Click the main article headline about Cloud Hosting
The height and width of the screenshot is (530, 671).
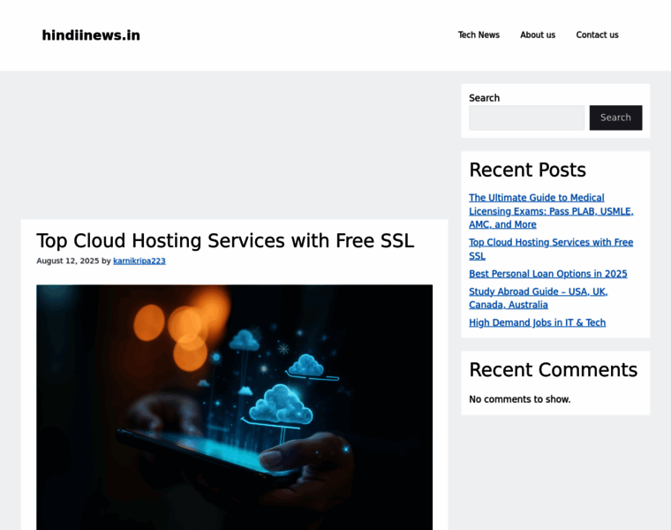[225, 240]
